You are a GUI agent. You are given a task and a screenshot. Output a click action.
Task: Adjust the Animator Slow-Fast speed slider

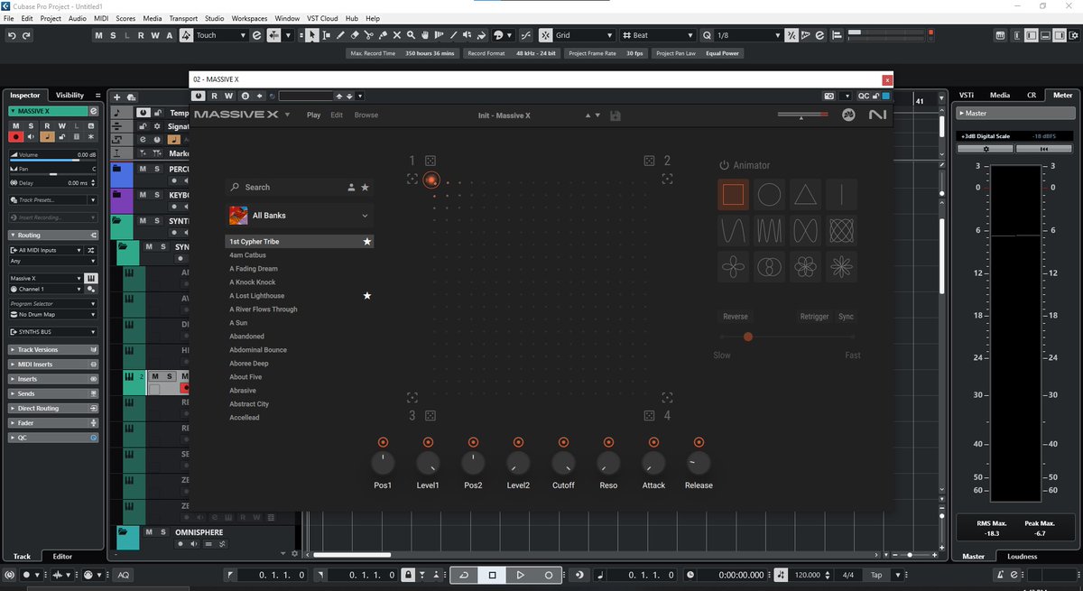coord(787,337)
